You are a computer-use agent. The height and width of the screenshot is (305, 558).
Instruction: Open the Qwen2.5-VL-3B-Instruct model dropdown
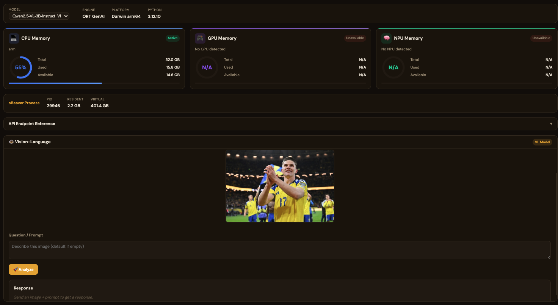pyautogui.click(x=38, y=16)
